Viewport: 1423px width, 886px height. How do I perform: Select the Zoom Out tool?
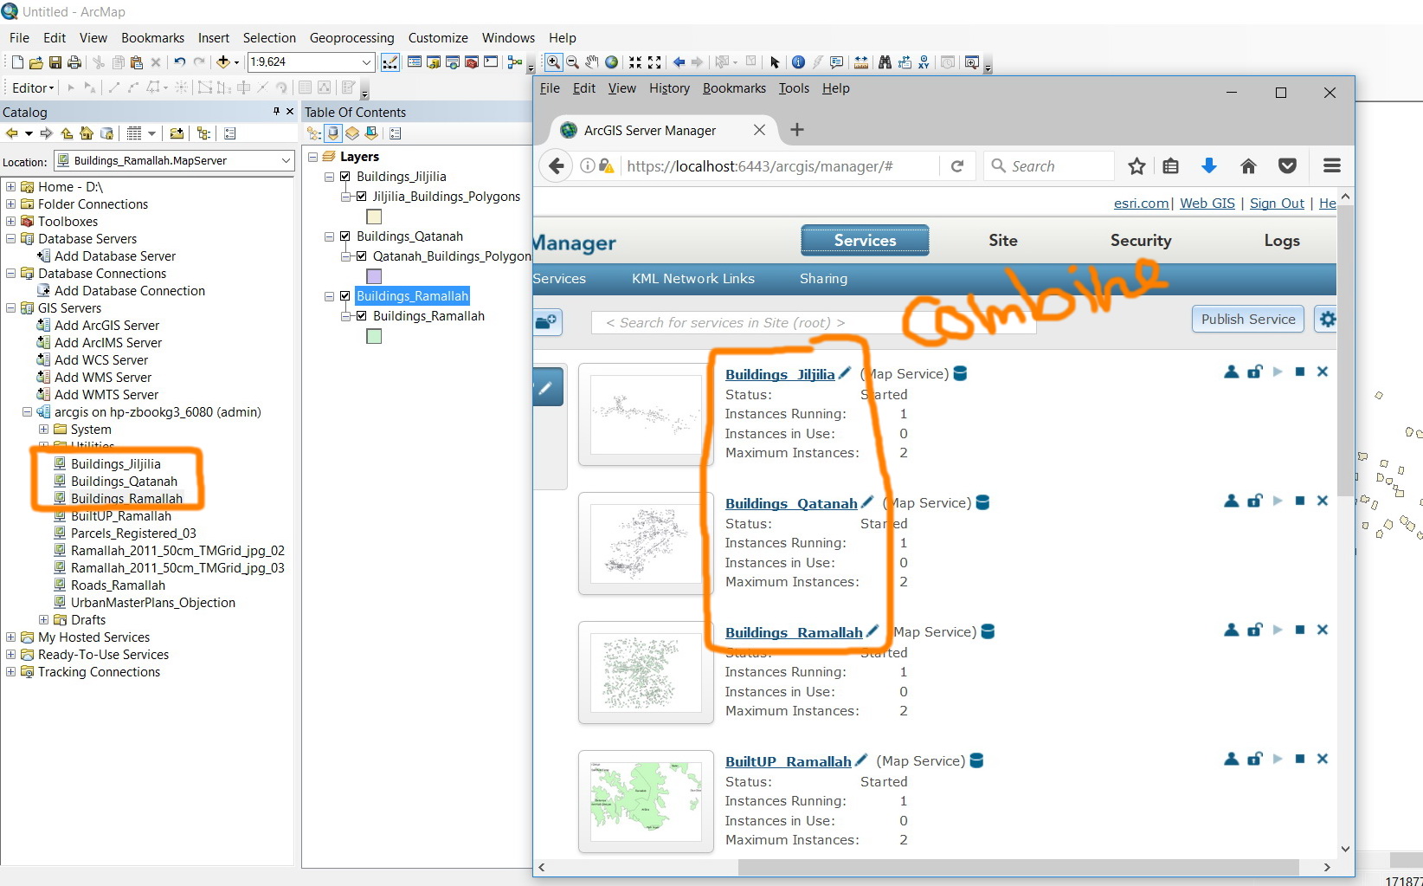click(x=573, y=62)
